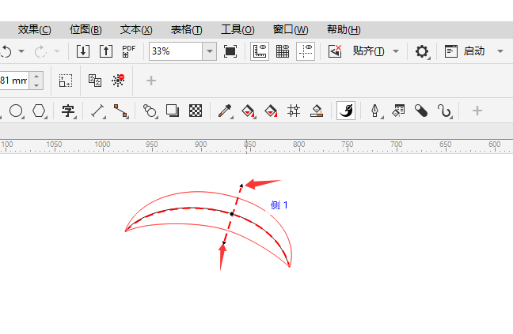This screenshot has height=334, width=513.
Task: Select the Mesh Fill tool
Action: tap(294, 111)
